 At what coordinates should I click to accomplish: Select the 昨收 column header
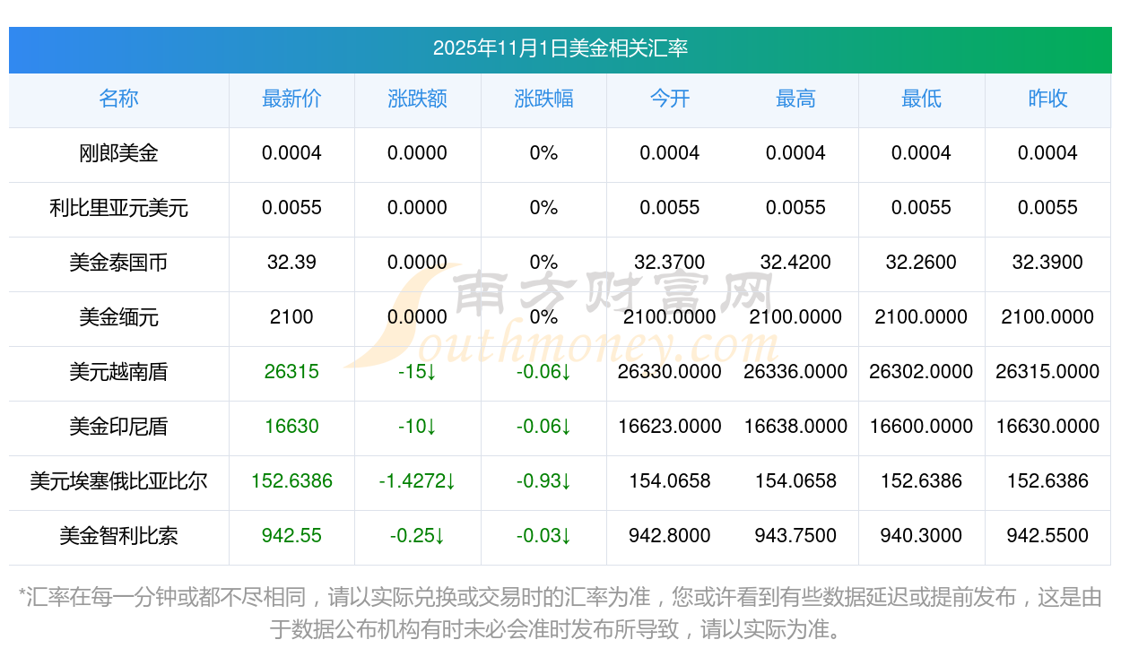tap(1047, 99)
